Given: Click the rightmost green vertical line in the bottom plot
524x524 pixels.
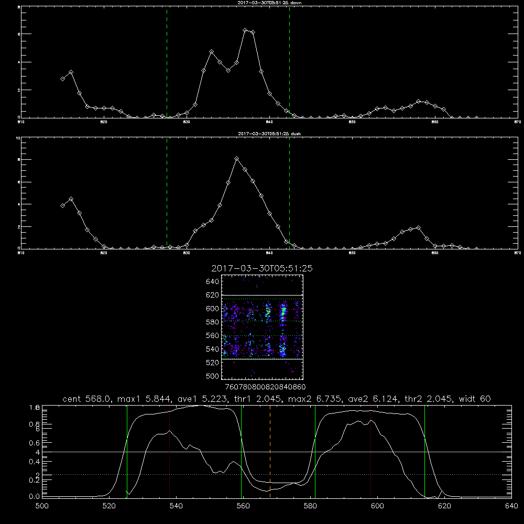Looking at the screenshot, I should click(425, 451).
